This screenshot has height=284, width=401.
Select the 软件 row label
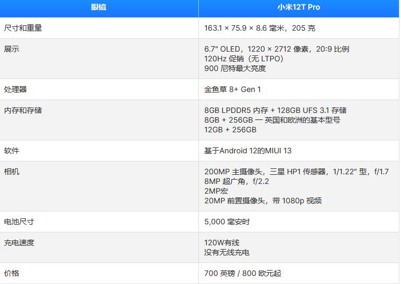pos(11,151)
